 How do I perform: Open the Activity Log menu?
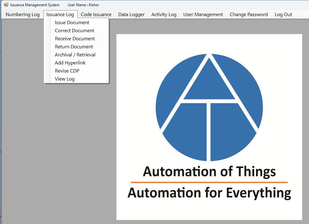(x=164, y=14)
